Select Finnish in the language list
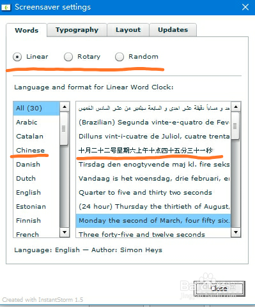The height and width of the screenshot is (307, 255). [x=36, y=221]
